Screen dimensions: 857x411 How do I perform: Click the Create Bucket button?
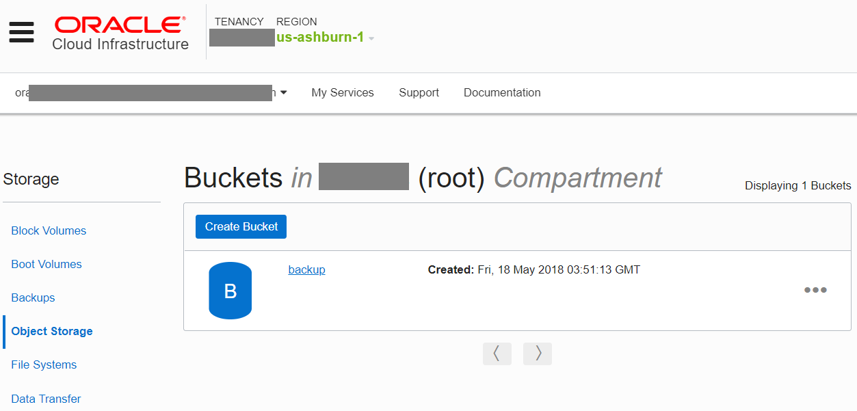click(x=241, y=226)
